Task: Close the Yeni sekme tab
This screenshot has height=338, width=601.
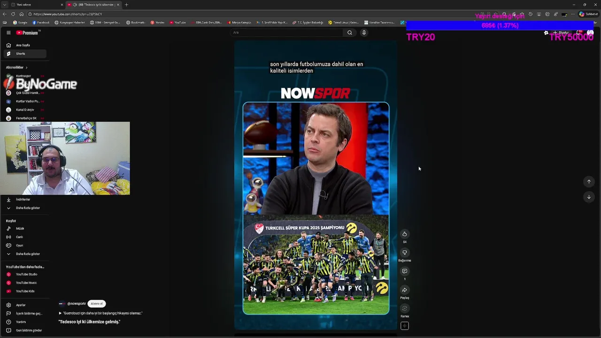Action: point(62,5)
